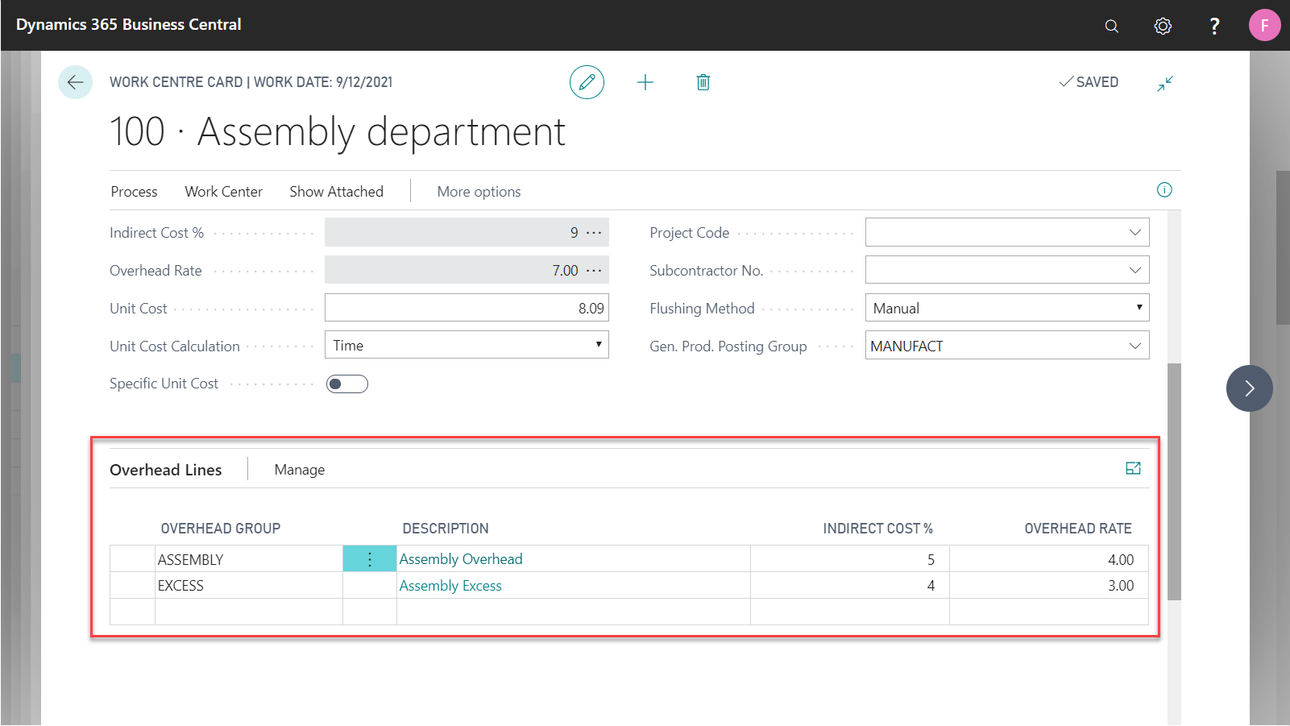This screenshot has height=726, width=1290.
Task: Expand Overhead Lines to full page icon
Action: coord(1133,468)
